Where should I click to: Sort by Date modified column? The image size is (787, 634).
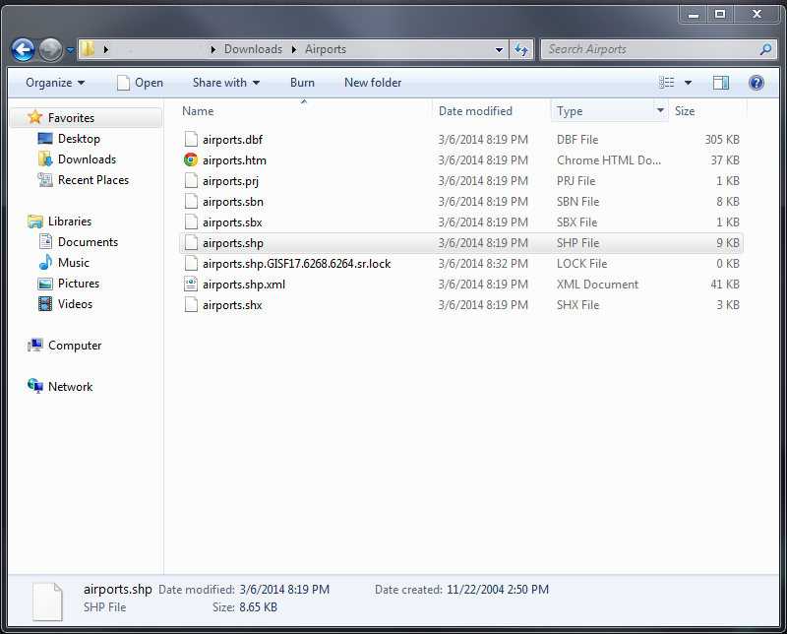475,111
